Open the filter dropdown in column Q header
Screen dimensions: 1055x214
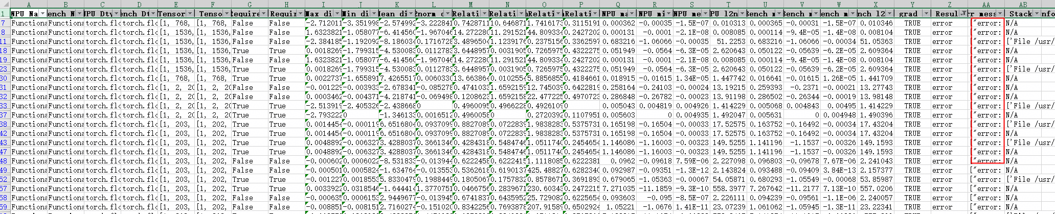(x=632, y=13)
